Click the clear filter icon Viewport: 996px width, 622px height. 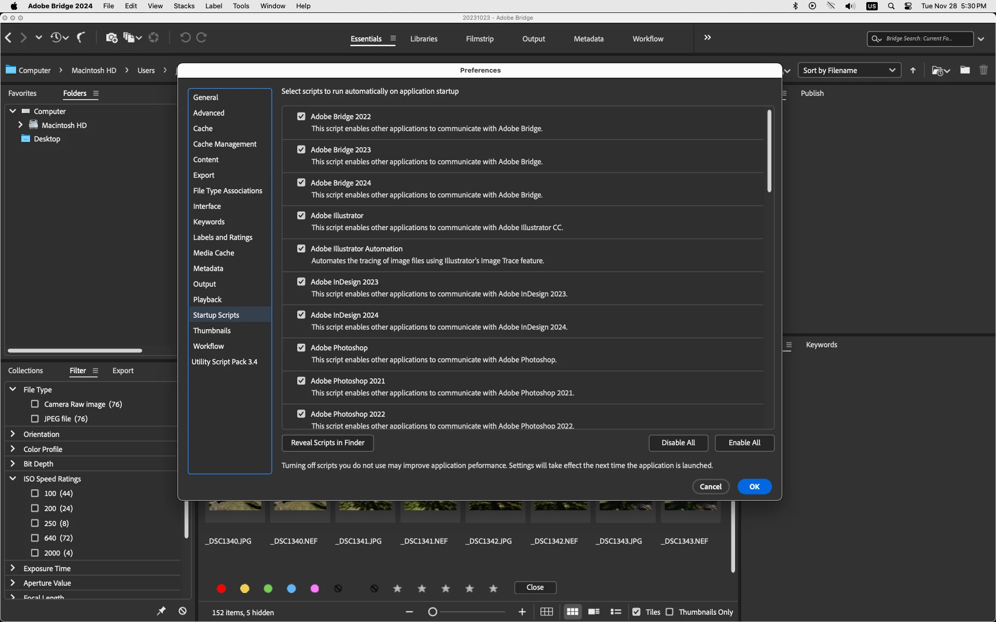183,611
